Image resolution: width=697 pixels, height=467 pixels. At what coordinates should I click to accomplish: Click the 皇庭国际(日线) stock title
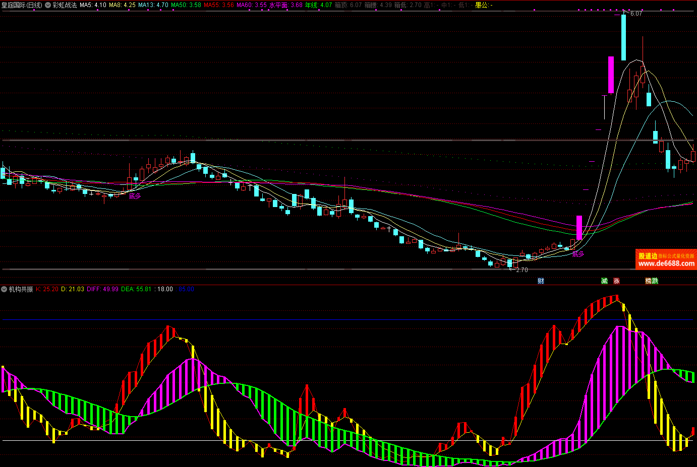pyautogui.click(x=22, y=5)
